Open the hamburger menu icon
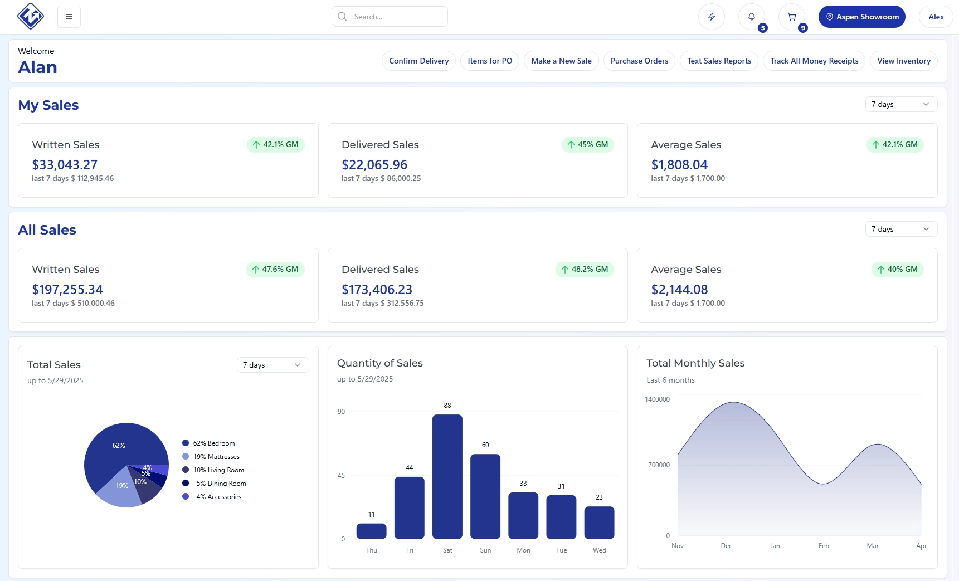The height and width of the screenshot is (581, 959). click(69, 17)
